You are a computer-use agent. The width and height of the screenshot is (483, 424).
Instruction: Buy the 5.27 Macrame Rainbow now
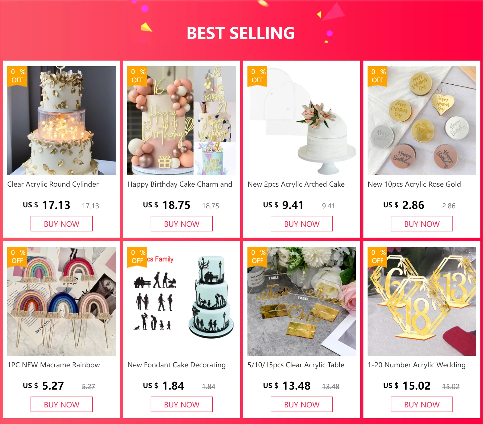click(x=62, y=405)
